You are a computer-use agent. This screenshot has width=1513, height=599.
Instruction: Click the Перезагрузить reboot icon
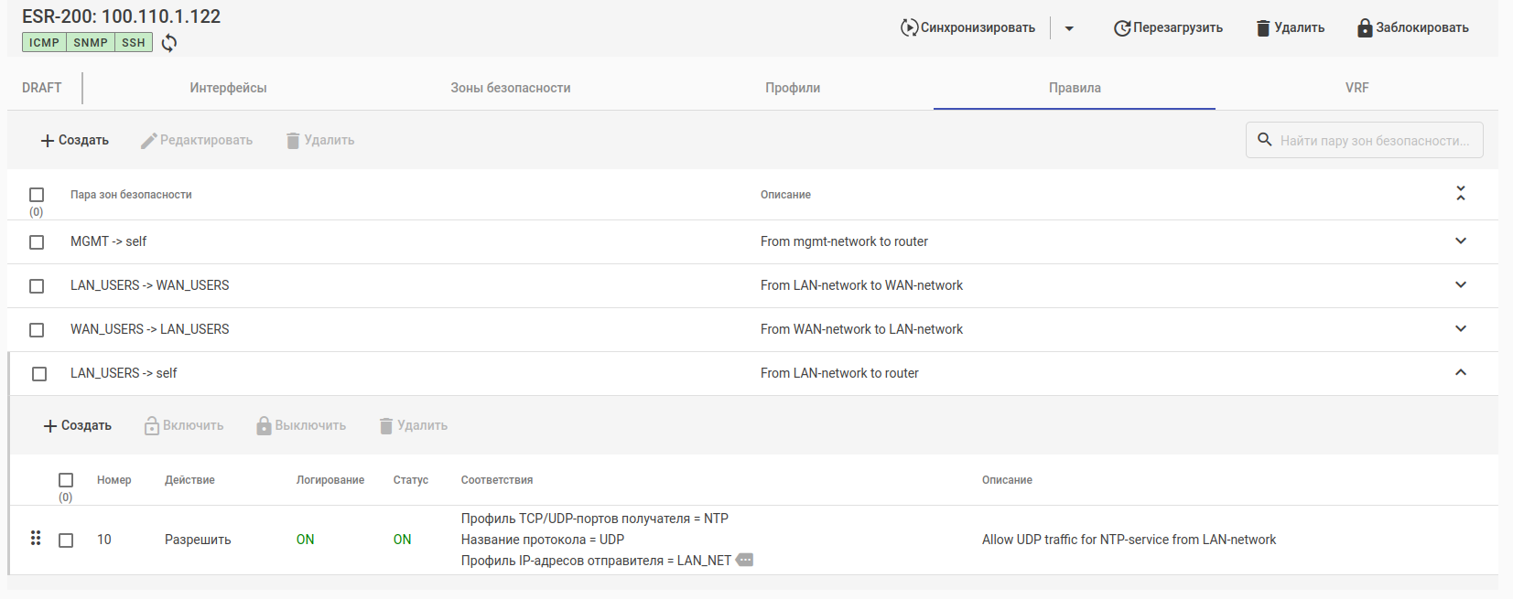click(1122, 28)
